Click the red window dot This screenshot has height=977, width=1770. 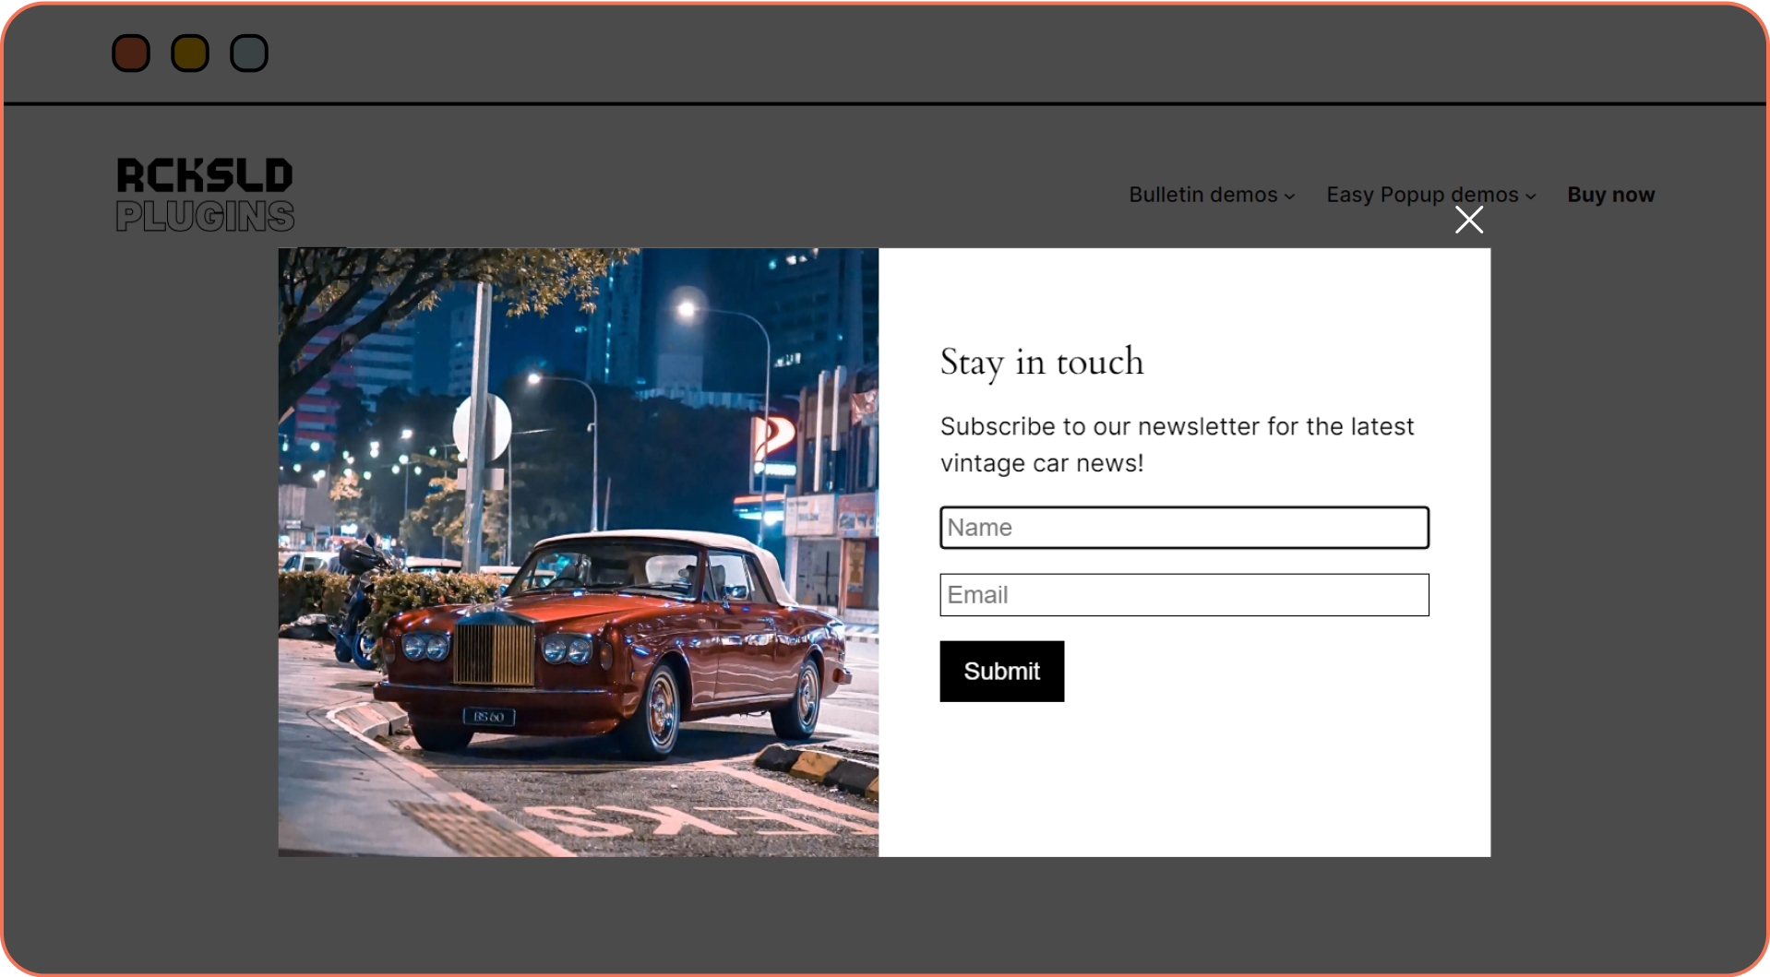click(131, 54)
